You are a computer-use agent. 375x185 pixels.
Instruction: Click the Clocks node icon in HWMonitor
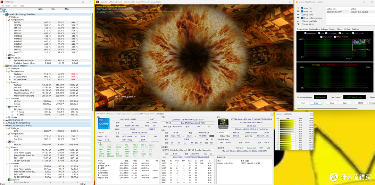coord(9,117)
